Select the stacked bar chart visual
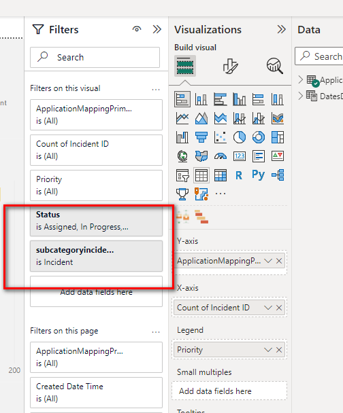The height and width of the screenshot is (413, 343). (x=182, y=99)
